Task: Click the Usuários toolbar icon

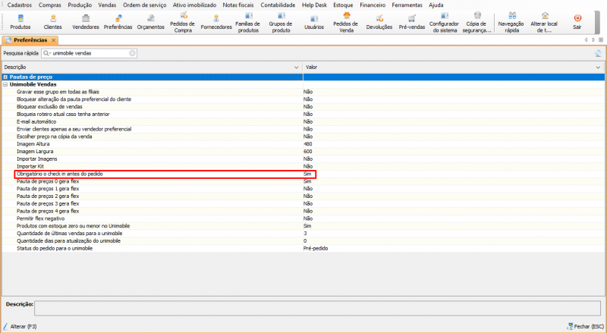Action: click(314, 22)
